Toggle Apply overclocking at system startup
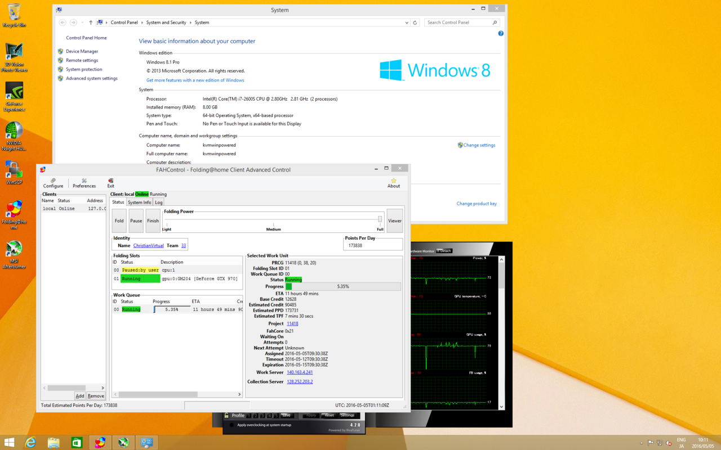The width and height of the screenshot is (721, 450). (x=232, y=425)
